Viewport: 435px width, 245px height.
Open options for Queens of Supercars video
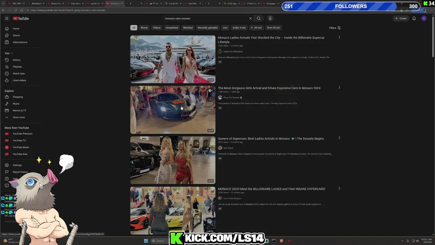point(339,138)
